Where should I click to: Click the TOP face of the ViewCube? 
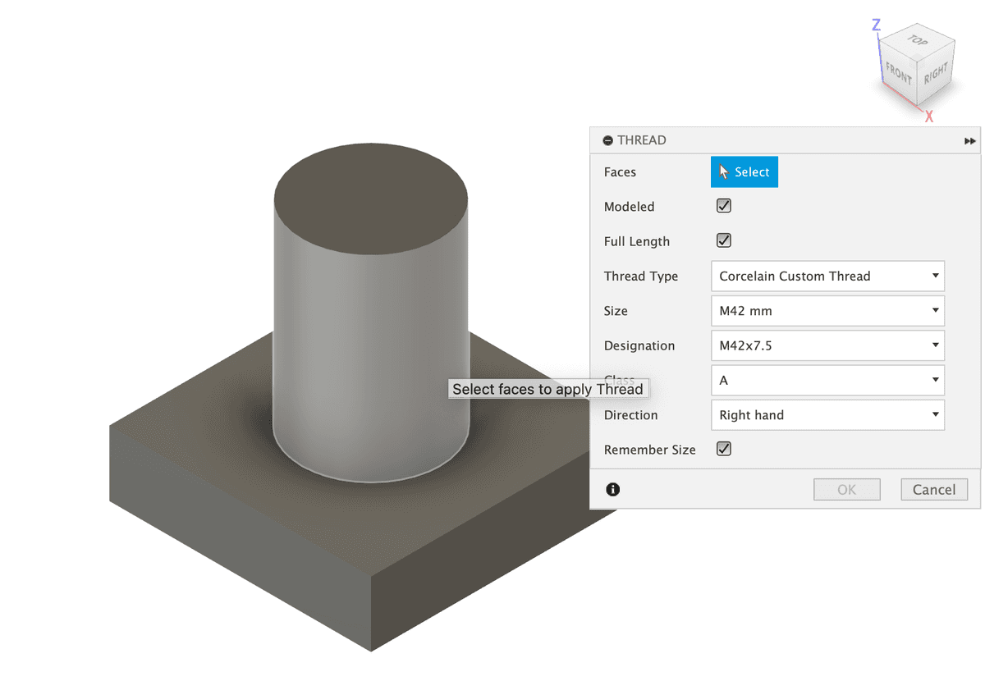pos(916,41)
